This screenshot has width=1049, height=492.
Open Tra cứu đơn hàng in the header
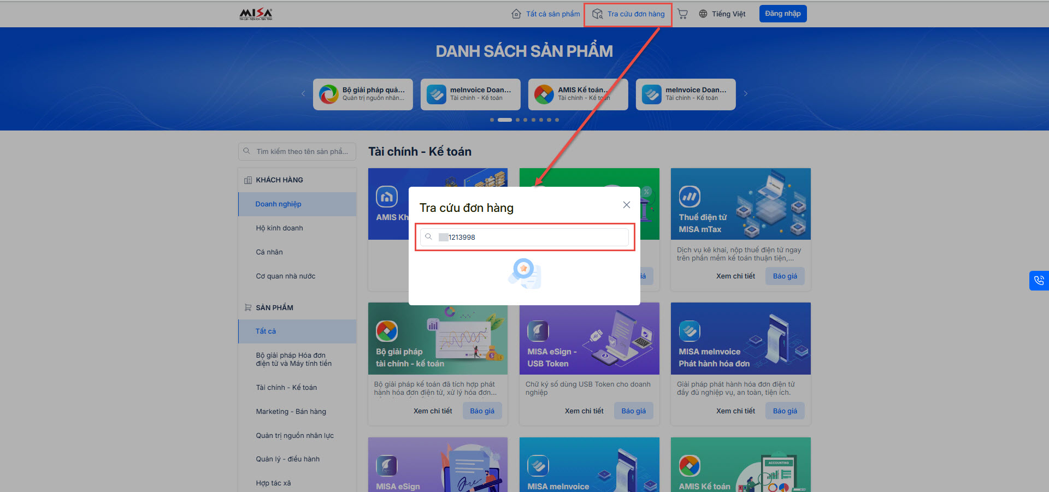(628, 14)
